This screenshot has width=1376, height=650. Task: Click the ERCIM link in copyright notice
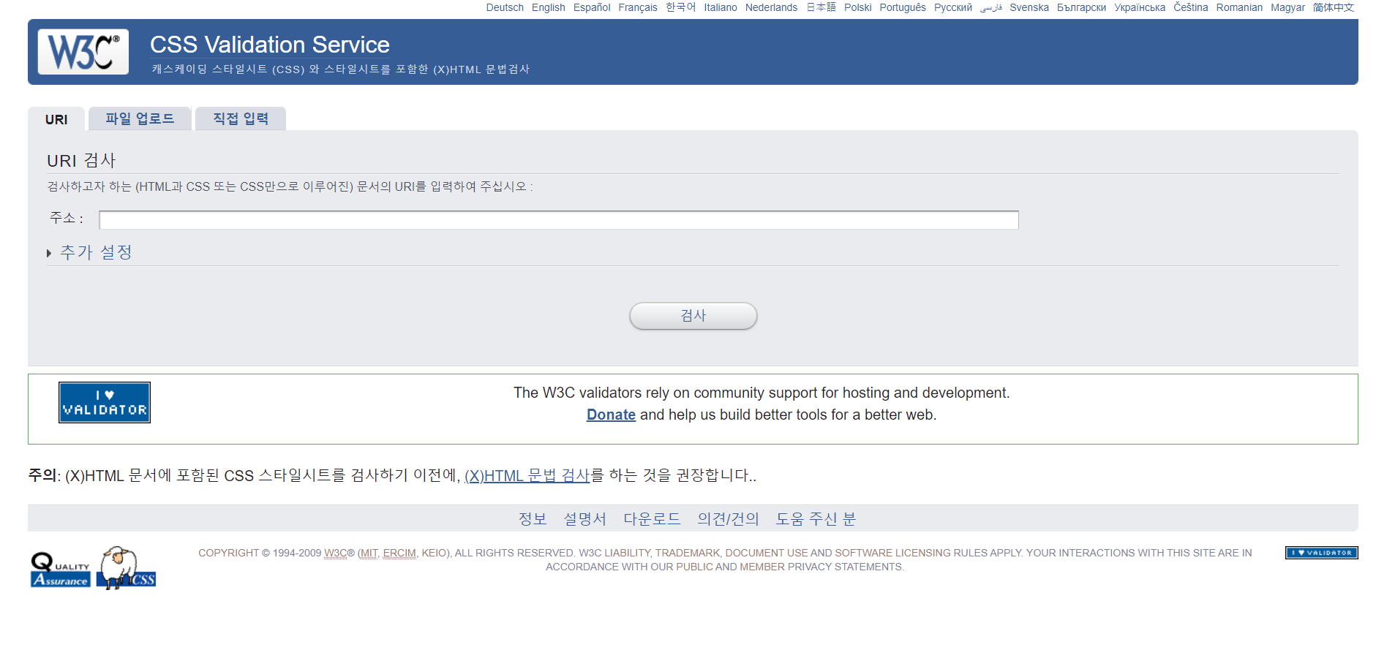pos(399,553)
